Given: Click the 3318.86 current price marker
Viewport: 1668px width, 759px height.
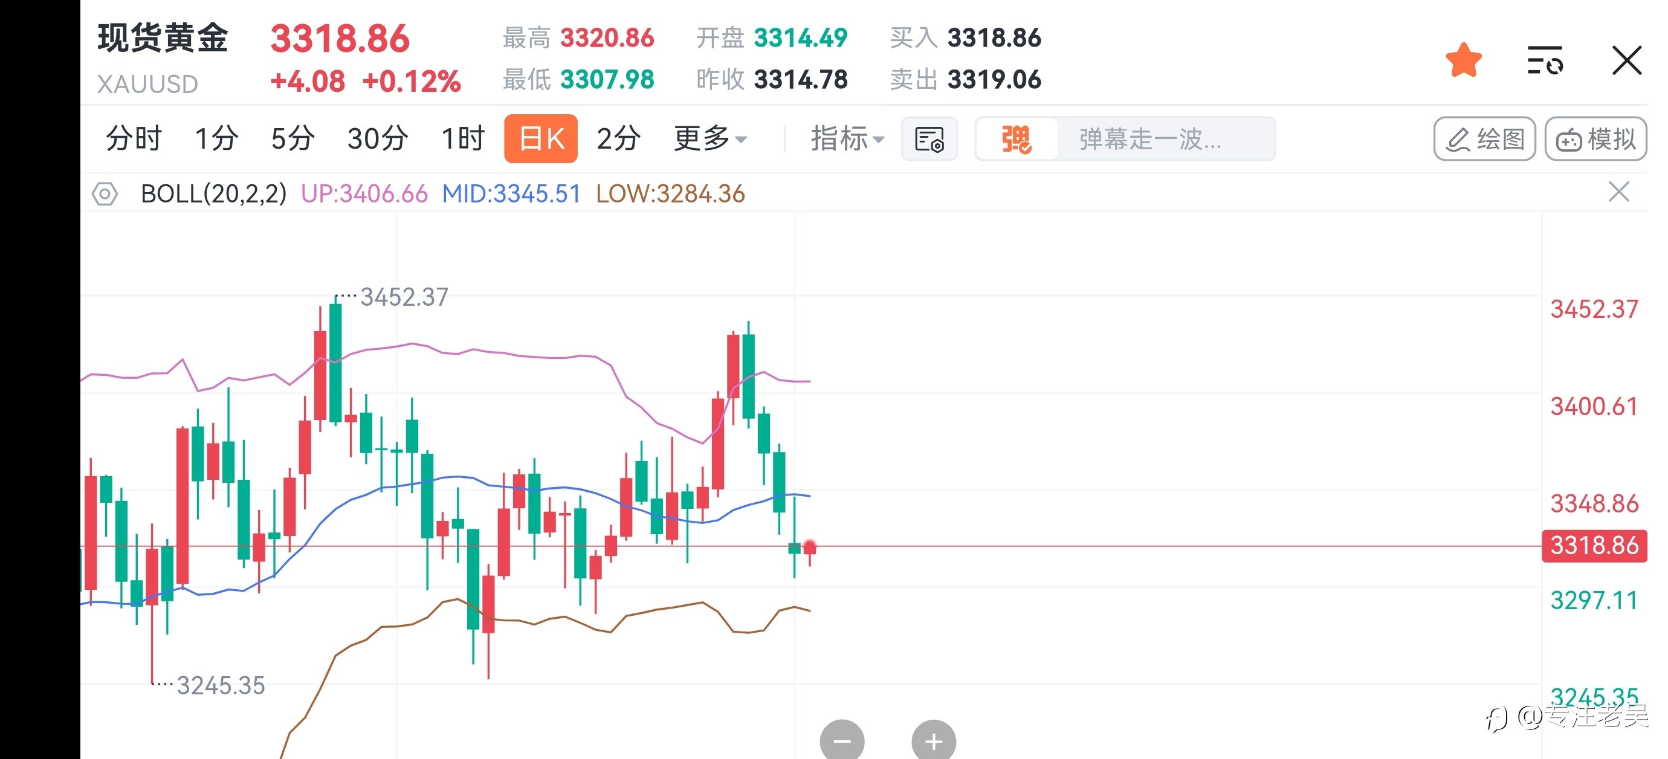Looking at the screenshot, I should click(x=1594, y=546).
